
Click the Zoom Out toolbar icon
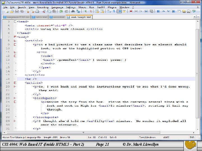[x=90, y=11]
